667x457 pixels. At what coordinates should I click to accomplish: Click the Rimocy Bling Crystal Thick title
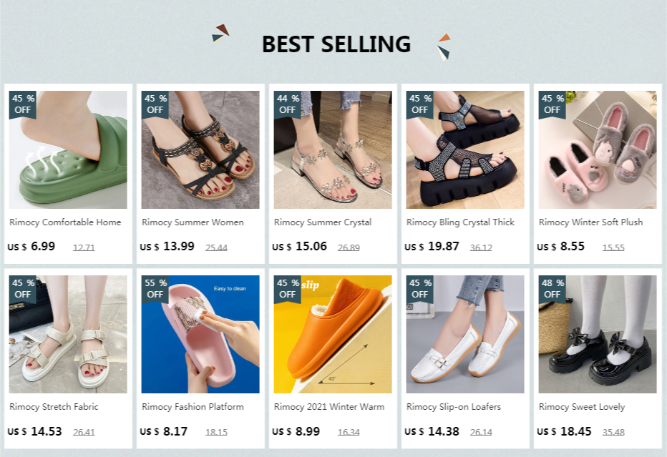click(x=460, y=222)
